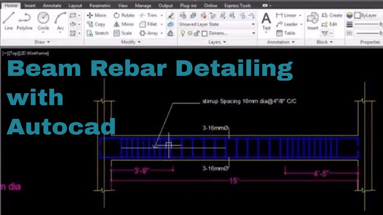Click the Properties panel title

(x=370, y=42)
